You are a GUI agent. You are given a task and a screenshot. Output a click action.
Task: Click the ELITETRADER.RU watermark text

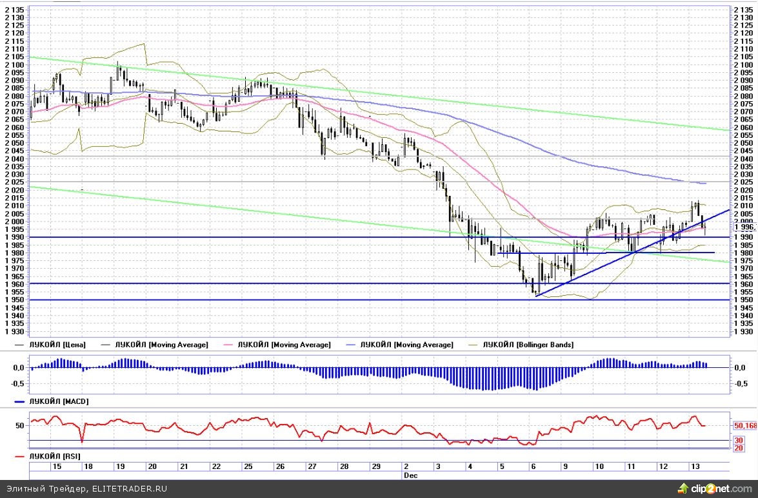(x=130, y=489)
